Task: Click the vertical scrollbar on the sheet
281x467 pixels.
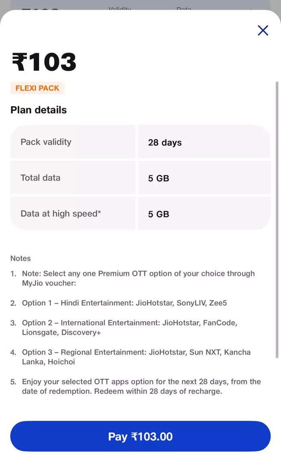Action: (x=277, y=219)
